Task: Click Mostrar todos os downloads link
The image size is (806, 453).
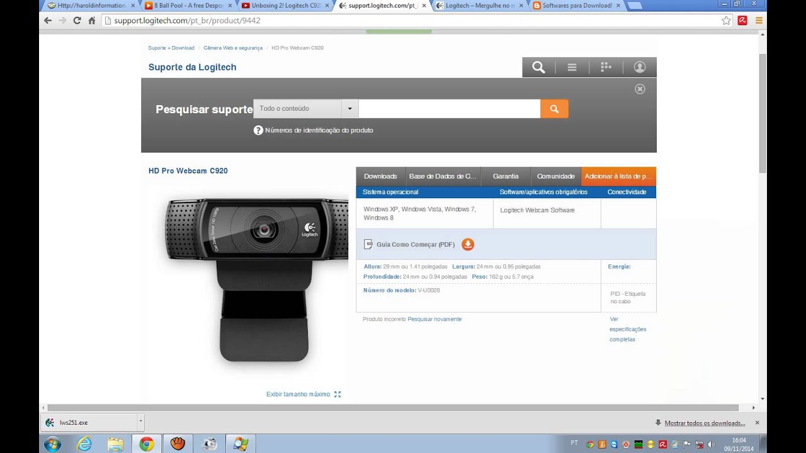Action: [x=705, y=423]
